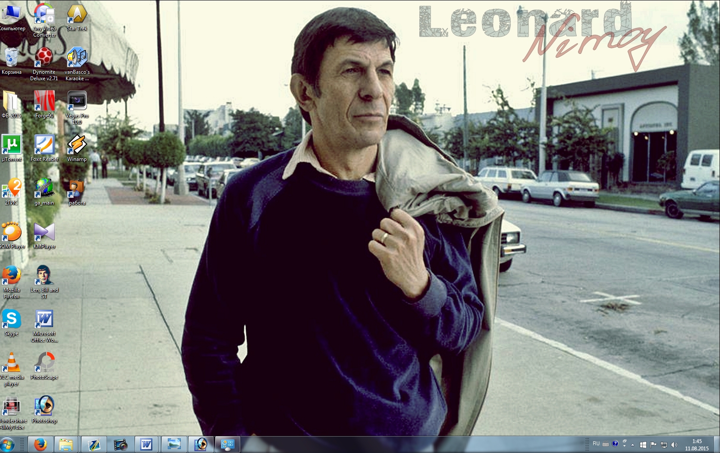
Task: Show hidden notification area icons
Action: [633, 445]
